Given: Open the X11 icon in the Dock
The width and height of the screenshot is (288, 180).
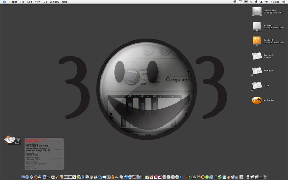Looking at the screenshot, I should tap(74, 177).
